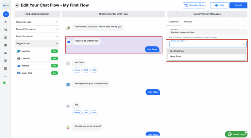Click the 400 chip under send sms
Screen dimensions: 251x138
(94, 70)
